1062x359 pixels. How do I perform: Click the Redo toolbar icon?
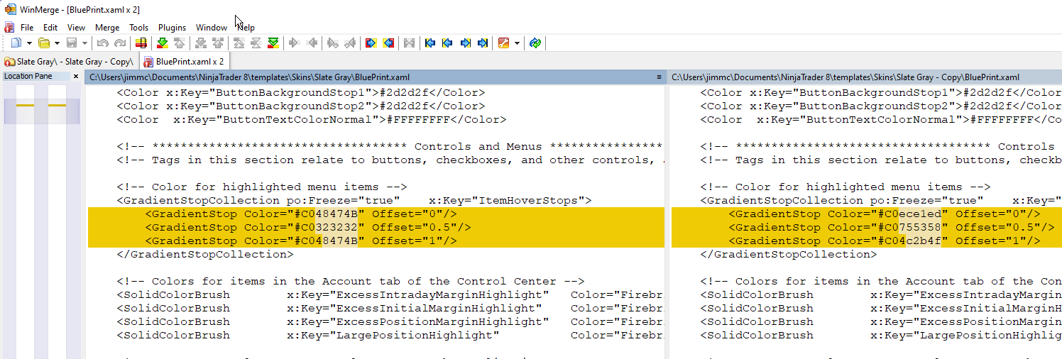coord(120,43)
